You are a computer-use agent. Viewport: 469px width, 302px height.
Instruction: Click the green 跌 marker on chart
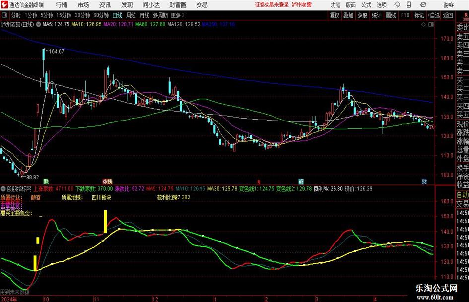pyautogui.click(x=46, y=181)
